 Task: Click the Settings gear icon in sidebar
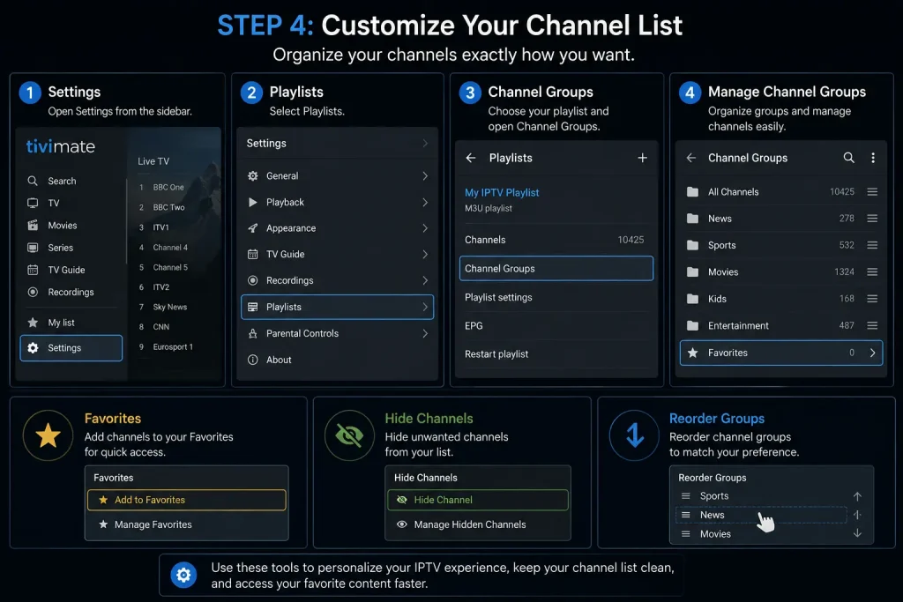coord(33,347)
